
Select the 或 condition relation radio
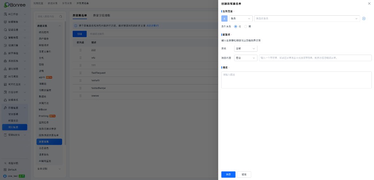(246, 27)
